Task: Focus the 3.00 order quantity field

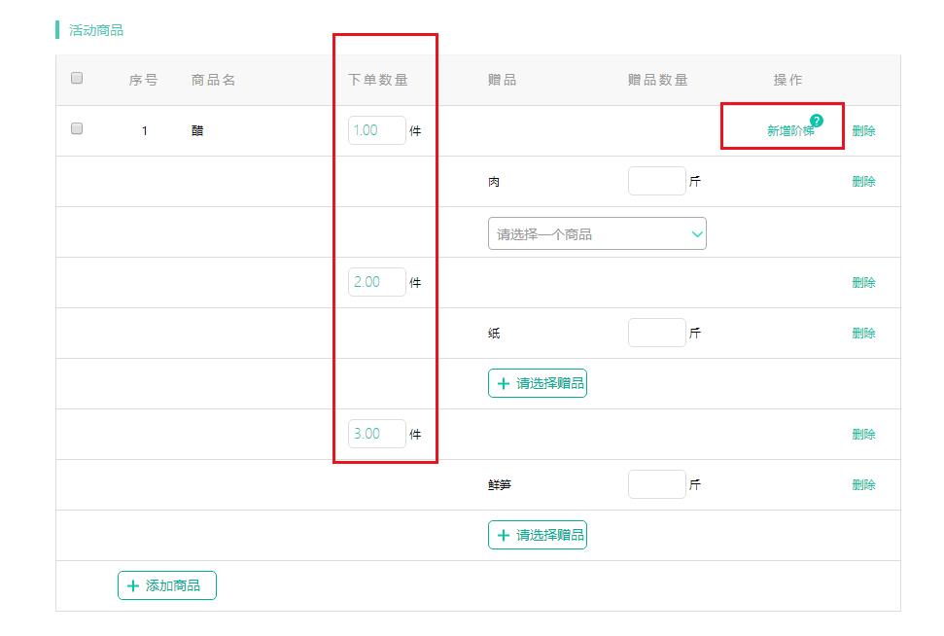Action: click(x=376, y=434)
